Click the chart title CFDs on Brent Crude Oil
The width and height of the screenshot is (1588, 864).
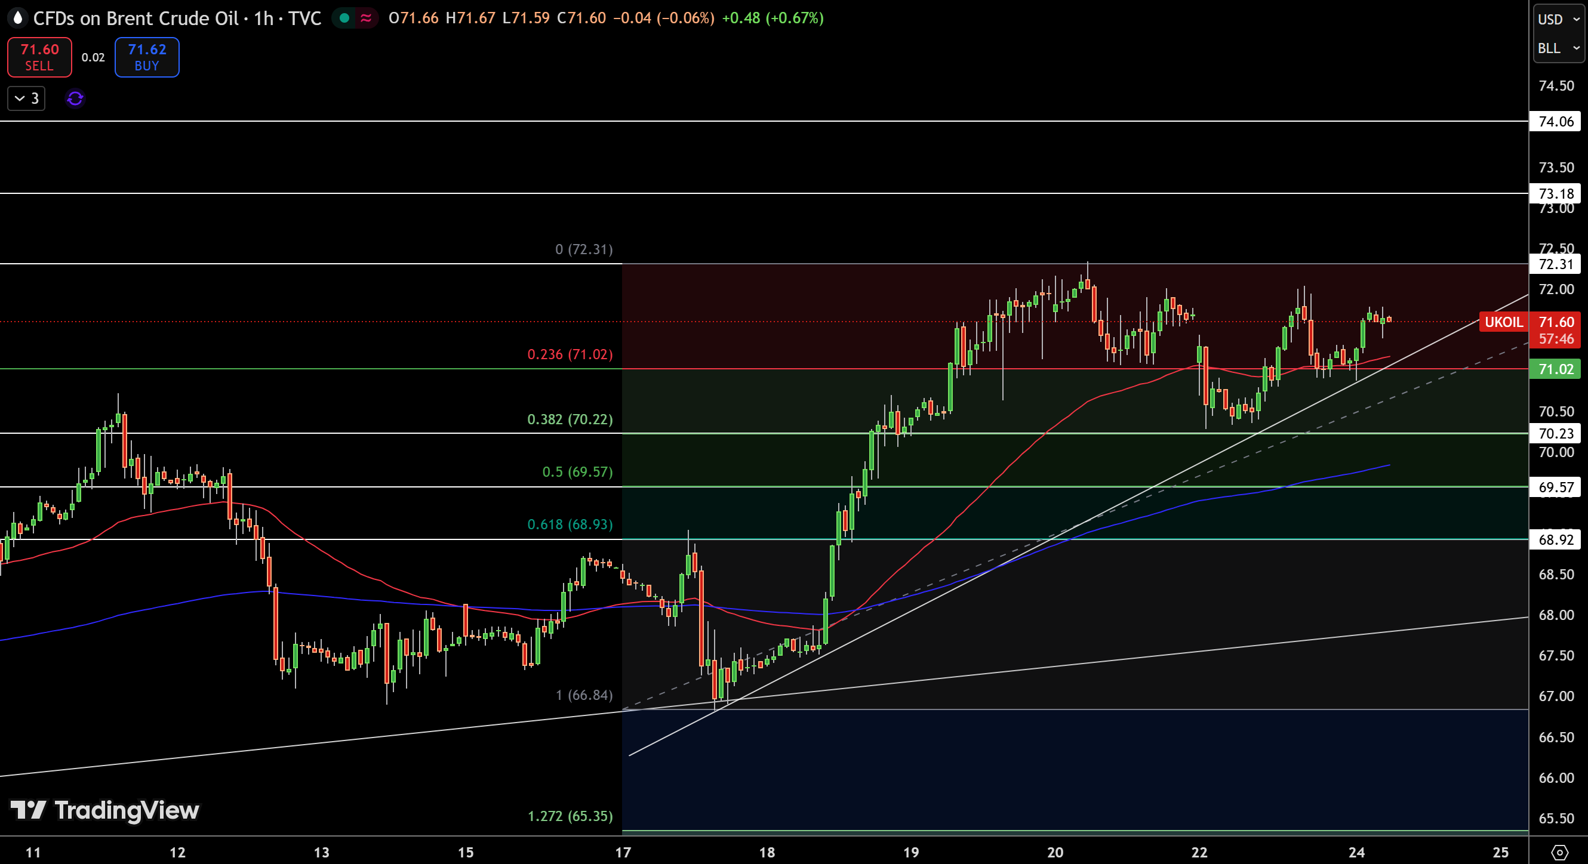(x=136, y=18)
